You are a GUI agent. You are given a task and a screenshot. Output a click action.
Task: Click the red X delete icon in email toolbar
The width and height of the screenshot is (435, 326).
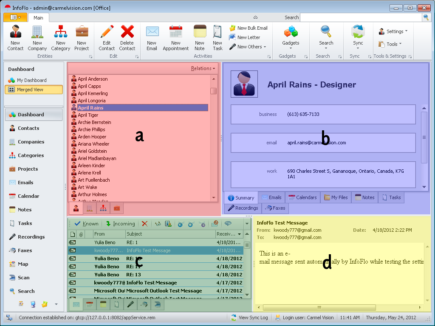(x=144, y=224)
